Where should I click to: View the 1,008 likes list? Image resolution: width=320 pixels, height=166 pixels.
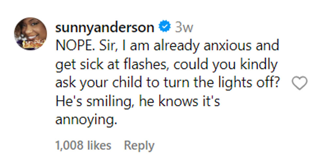[x=83, y=145]
